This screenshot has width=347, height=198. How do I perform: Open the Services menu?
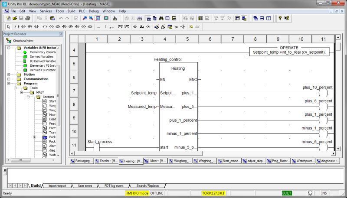(x=46, y=11)
